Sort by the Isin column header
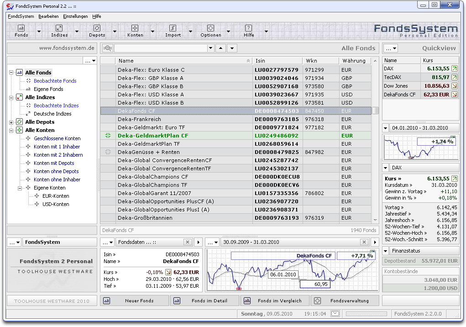 point(278,61)
